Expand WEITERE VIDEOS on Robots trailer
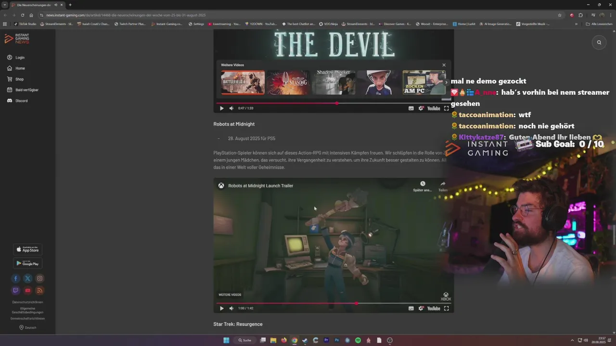Image resolution: width=616 pixels, height=346 pixels. 230,295
